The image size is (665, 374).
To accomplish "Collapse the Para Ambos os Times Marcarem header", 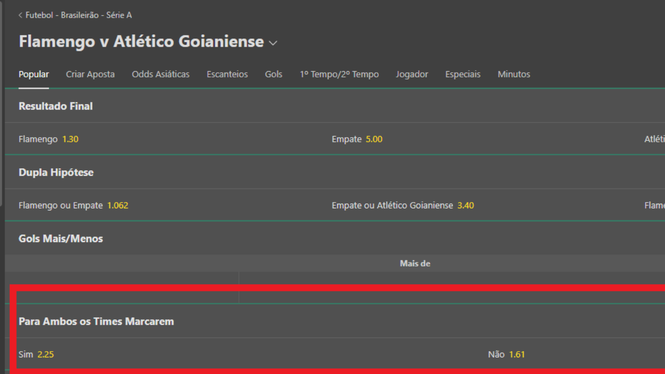I will coord(335,322).
